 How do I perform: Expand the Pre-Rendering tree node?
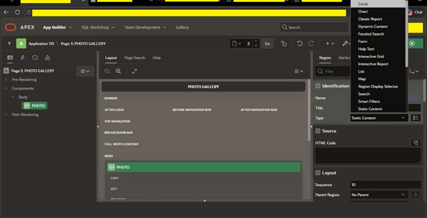pos(6,79)
